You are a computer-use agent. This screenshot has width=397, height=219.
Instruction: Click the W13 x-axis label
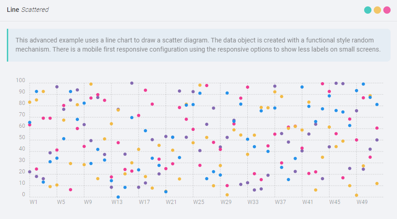(117, 202)
